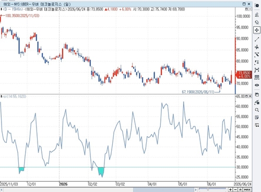
Task: Click the D - 15Min period label
Action: (13, 9)
